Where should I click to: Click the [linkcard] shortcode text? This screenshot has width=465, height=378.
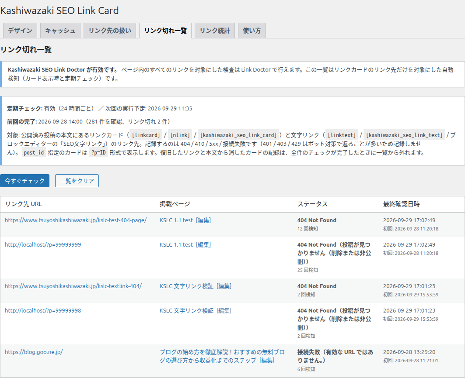(x=146, y=135)
